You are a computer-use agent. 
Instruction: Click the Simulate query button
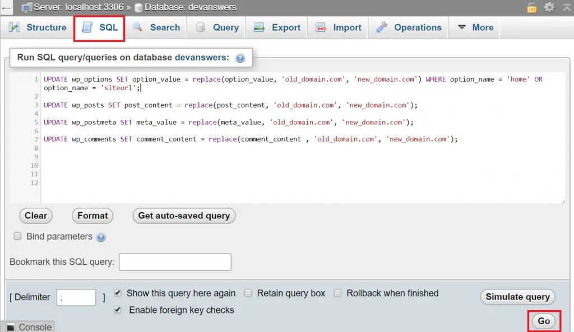pyautogui.click(x=517, y=297)
